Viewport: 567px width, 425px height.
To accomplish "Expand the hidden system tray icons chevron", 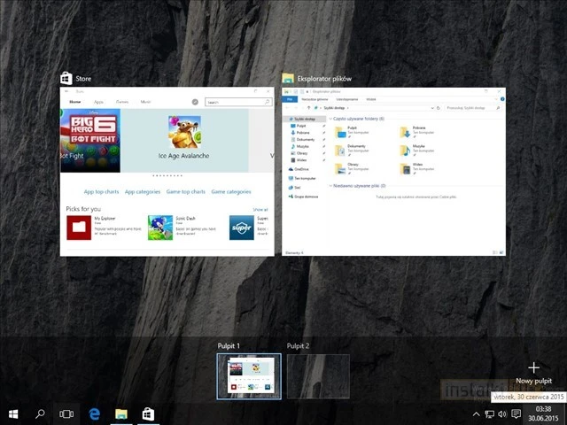I will point(476,413).
